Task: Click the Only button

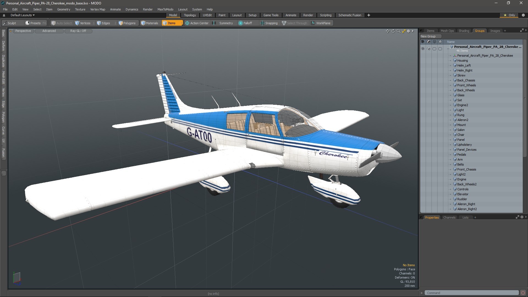Action: pos(509,15)
